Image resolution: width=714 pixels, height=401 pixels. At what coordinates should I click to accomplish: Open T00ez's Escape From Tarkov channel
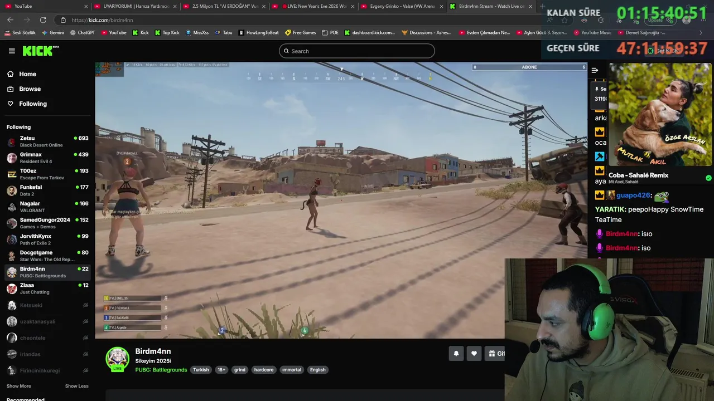47,174
